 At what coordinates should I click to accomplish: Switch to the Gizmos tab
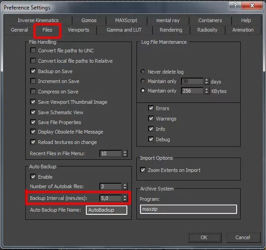[x=89, y=20]
